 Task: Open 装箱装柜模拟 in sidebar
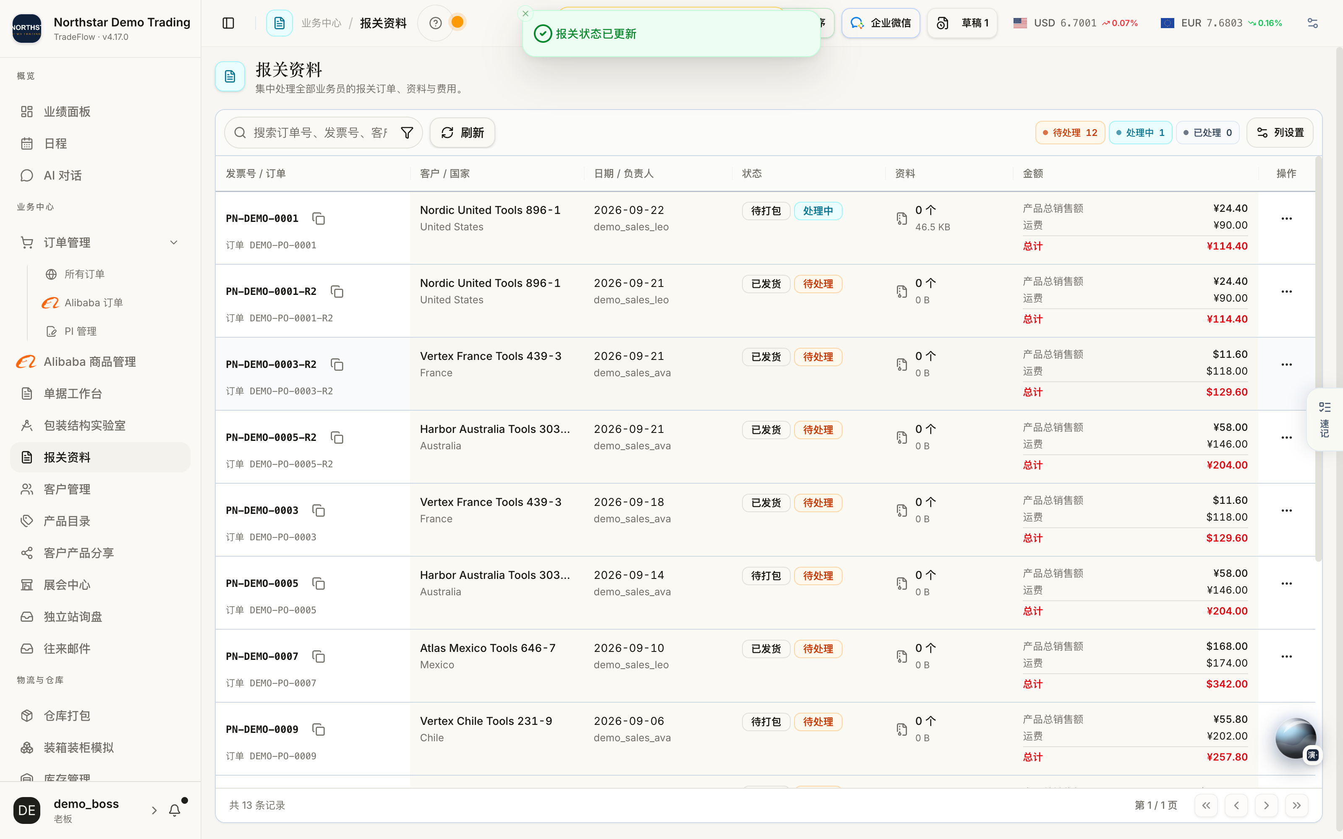coord(100,748)
